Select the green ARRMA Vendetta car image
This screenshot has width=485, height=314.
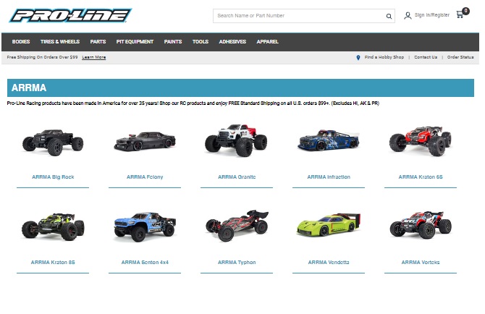[x=328, y=226]
